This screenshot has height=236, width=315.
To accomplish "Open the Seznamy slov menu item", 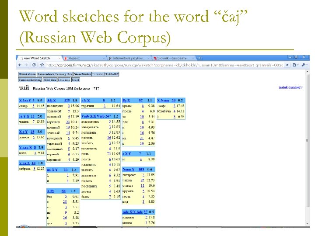I will tap(64, 74).
